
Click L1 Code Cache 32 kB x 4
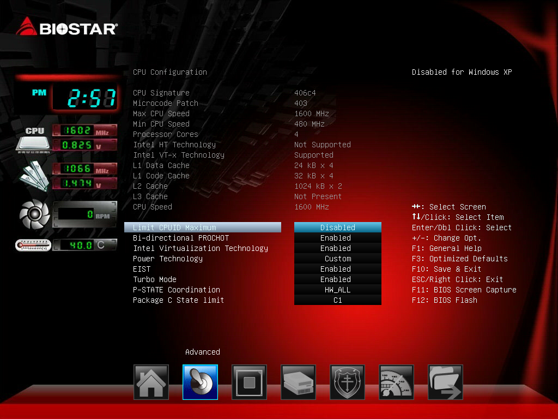click(313, 175)
